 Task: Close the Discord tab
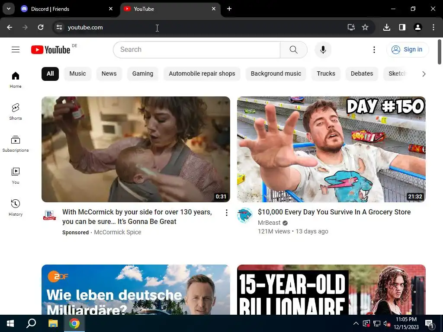point(111,9)
